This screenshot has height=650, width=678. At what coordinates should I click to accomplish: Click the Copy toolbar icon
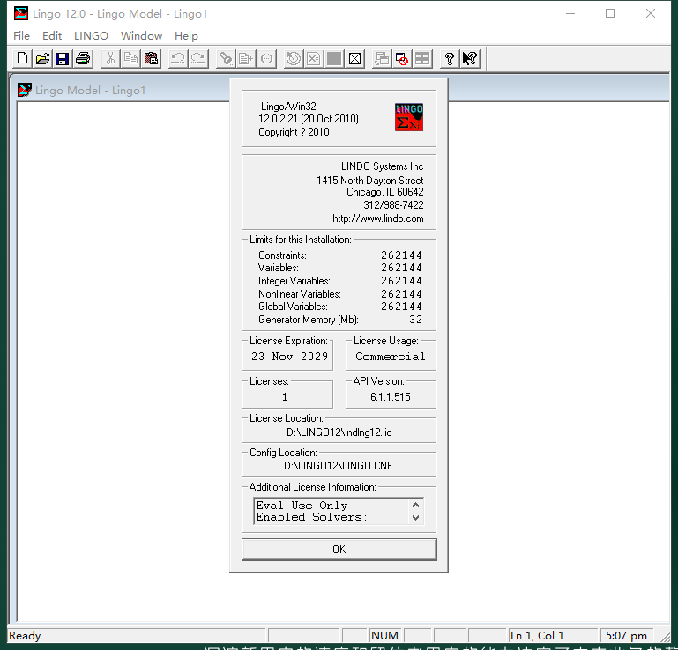tap(130, 58)
